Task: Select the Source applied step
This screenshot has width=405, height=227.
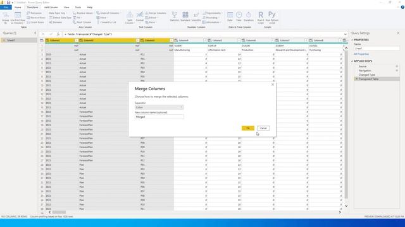Action: coord(363,66)
